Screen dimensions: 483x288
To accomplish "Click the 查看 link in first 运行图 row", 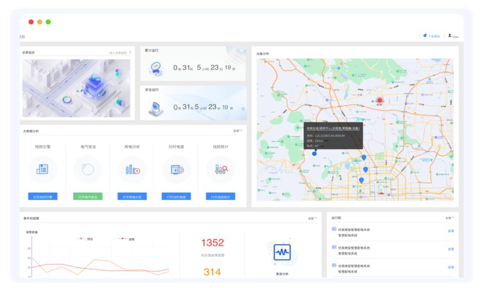I will coord(450,231).
